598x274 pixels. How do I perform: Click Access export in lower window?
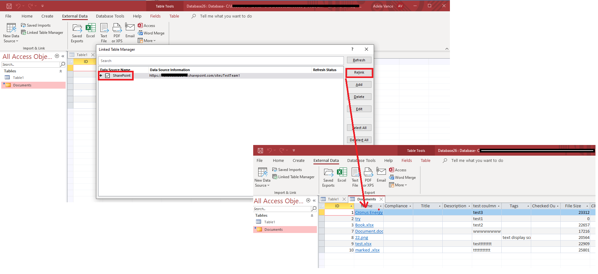click(398, 170)
